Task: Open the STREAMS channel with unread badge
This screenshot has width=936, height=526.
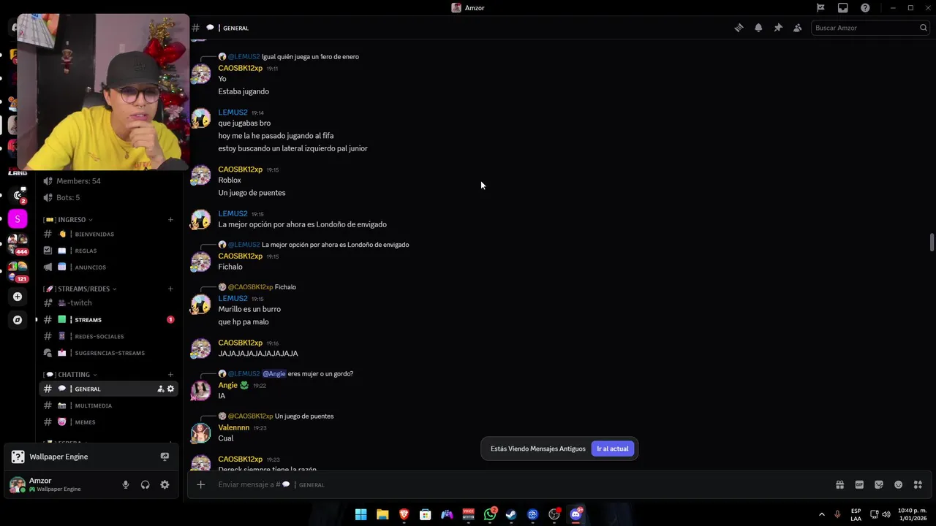Action: coord(108,319)
